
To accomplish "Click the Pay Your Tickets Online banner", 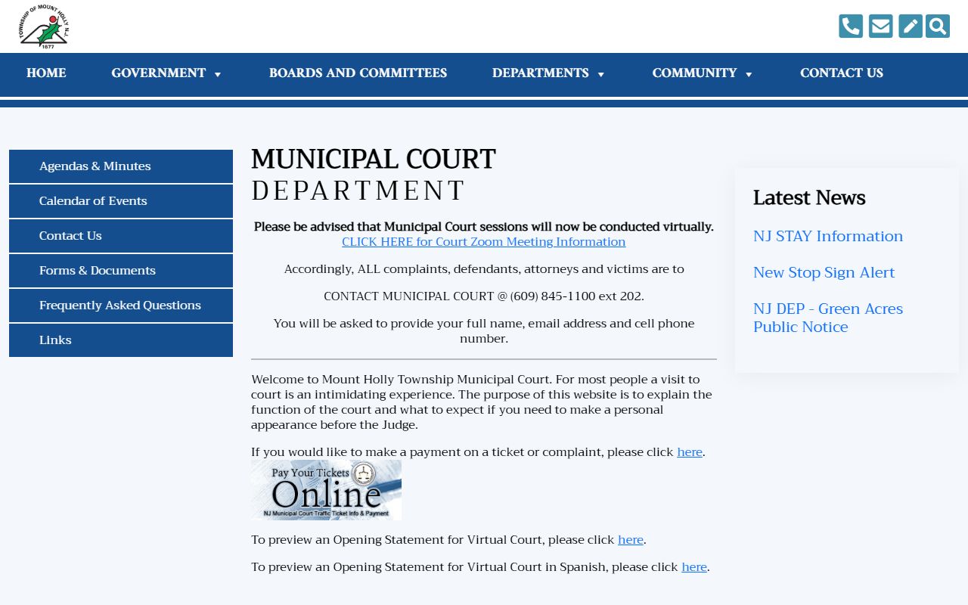I will coord(326,490).
